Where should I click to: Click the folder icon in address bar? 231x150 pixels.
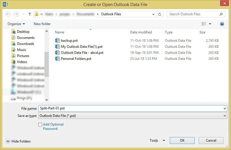coord(36,14)
